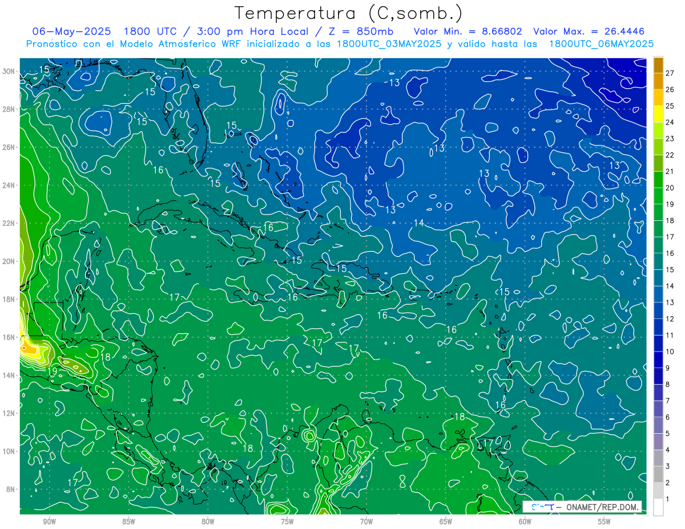Click the dark orange top swatch of color scale
This screenshot has width=685, height=529.
(658, 64)
